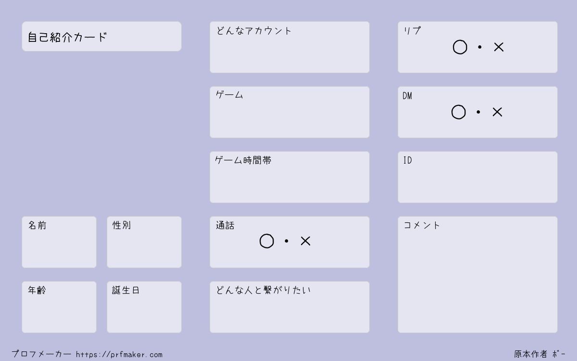Click the ID field box
The image size is (577, 361).
coord(477,177)
